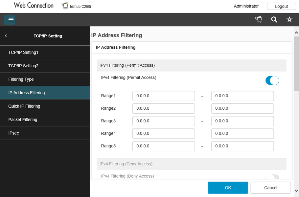Click Range1 start IP address field

(x=164, y=96)
